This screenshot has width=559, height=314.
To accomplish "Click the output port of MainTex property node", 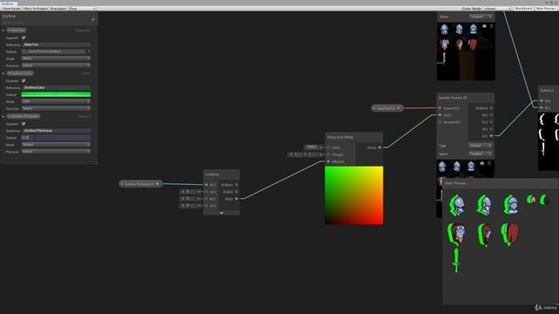I will (x=398, y=108).
